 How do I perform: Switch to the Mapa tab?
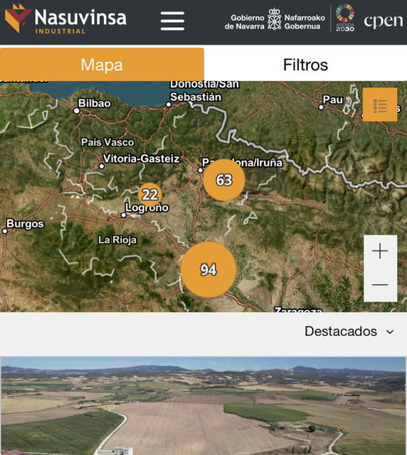pyautogui.click(x=102, y=65)
